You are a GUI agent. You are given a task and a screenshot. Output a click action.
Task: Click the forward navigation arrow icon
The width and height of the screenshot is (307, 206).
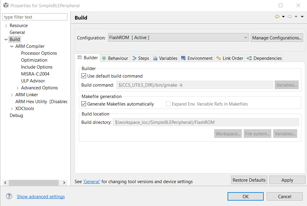(x=290, y=17)
